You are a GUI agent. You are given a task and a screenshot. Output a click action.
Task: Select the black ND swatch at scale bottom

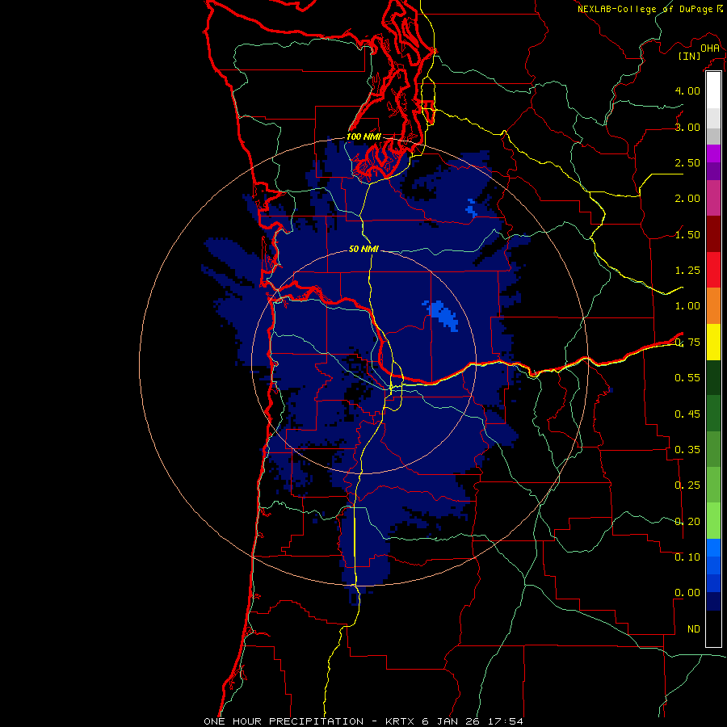[713, 628]
